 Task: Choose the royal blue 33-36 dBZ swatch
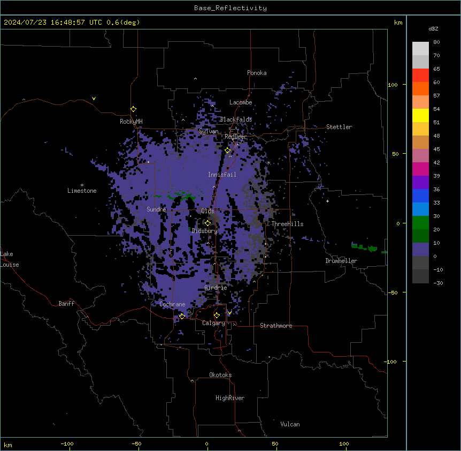420,196
